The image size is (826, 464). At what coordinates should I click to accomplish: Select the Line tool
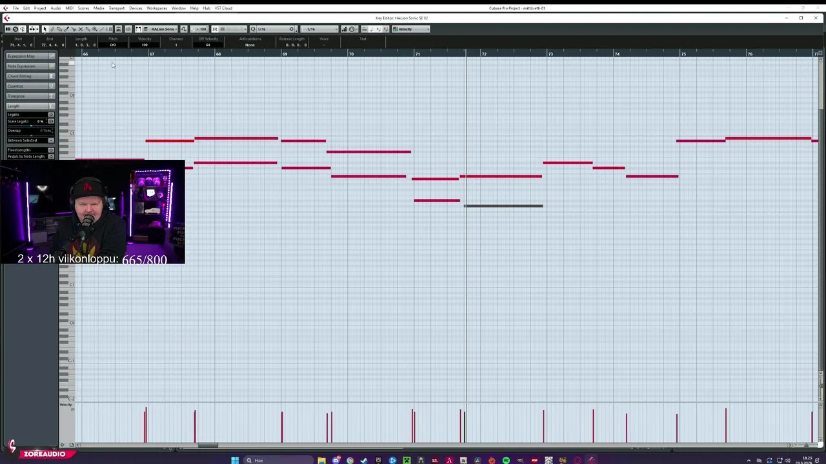point(102,29)
